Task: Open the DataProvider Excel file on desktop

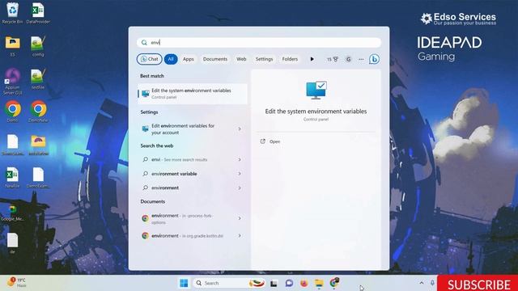Action: tap(38, 13)
